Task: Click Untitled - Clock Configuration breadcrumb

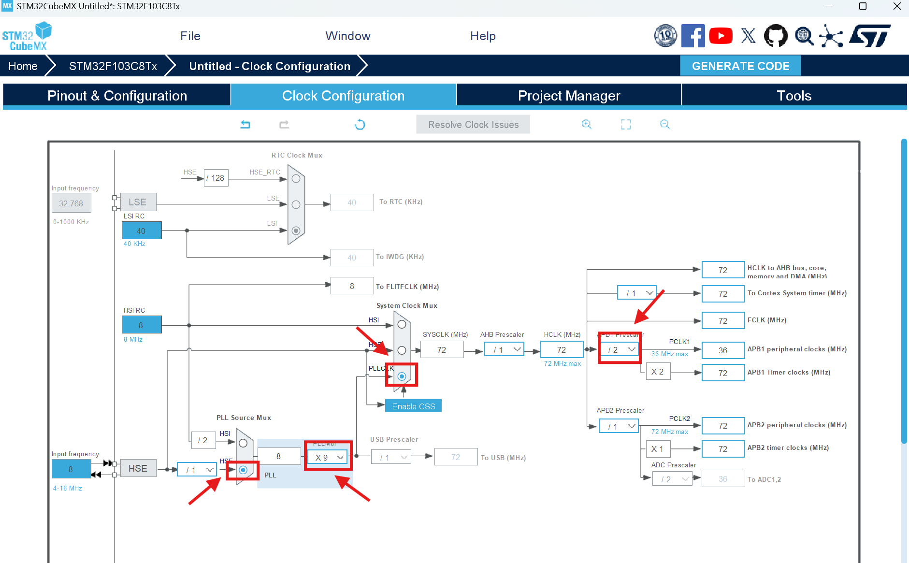Action: tap(270, 66)
